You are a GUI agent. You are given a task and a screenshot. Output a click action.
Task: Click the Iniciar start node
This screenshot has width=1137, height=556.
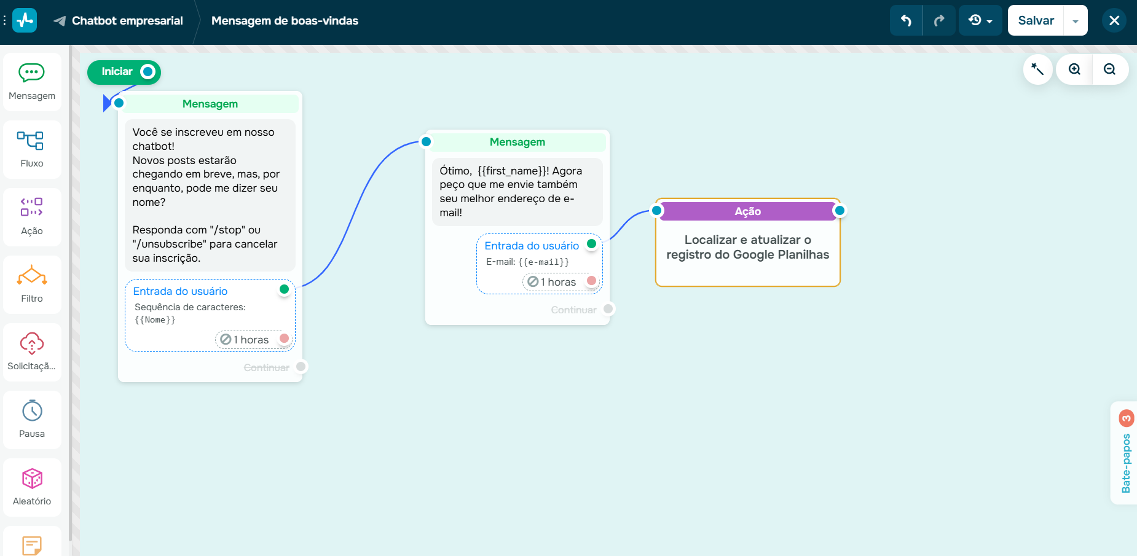click(117, 72)
